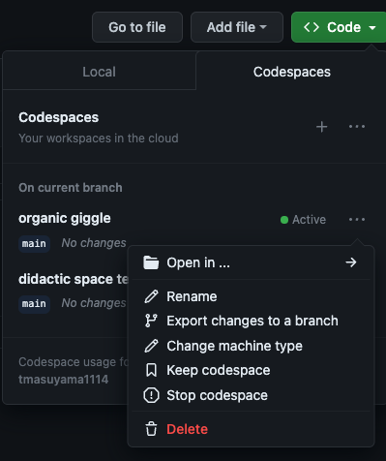The height and width of the screenshot is (461, 386).
Task: Select Delete from the context menu
Action: pyautogui.click(x=187, y=429)
